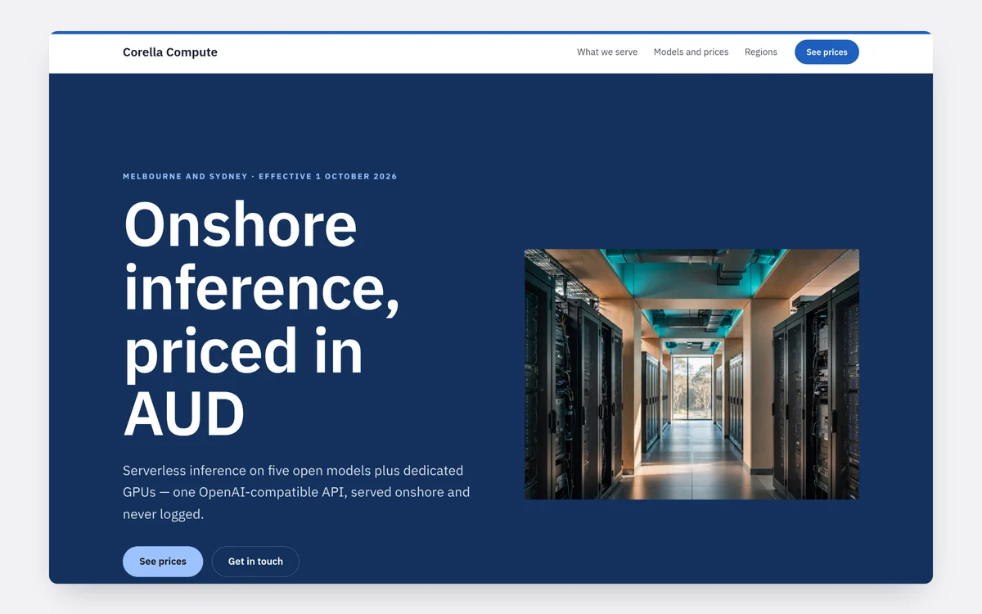Click the light blue See prices hero button
Viewport: 982px width, 614px height.
pyautogui.click(x=163, y=562)
